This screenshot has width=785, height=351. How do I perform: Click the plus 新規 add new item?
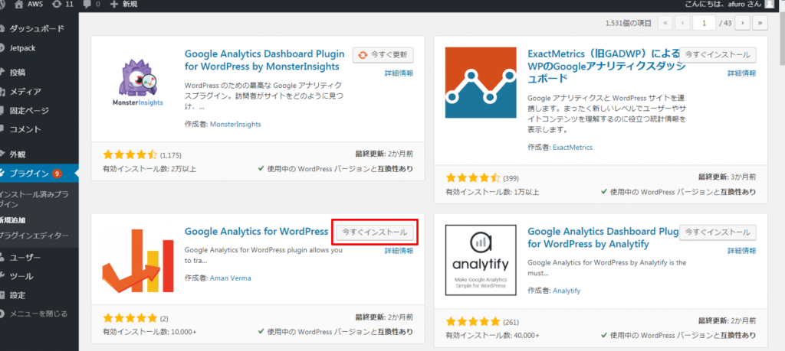coord(123,5)
